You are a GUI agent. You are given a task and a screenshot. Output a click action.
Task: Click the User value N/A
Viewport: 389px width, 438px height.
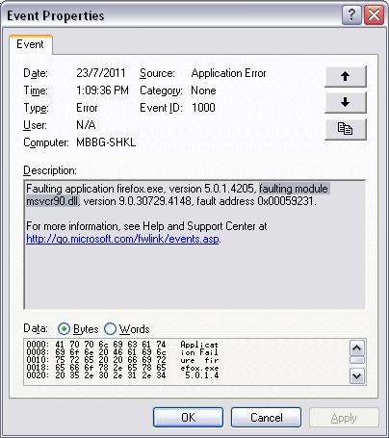86,125
